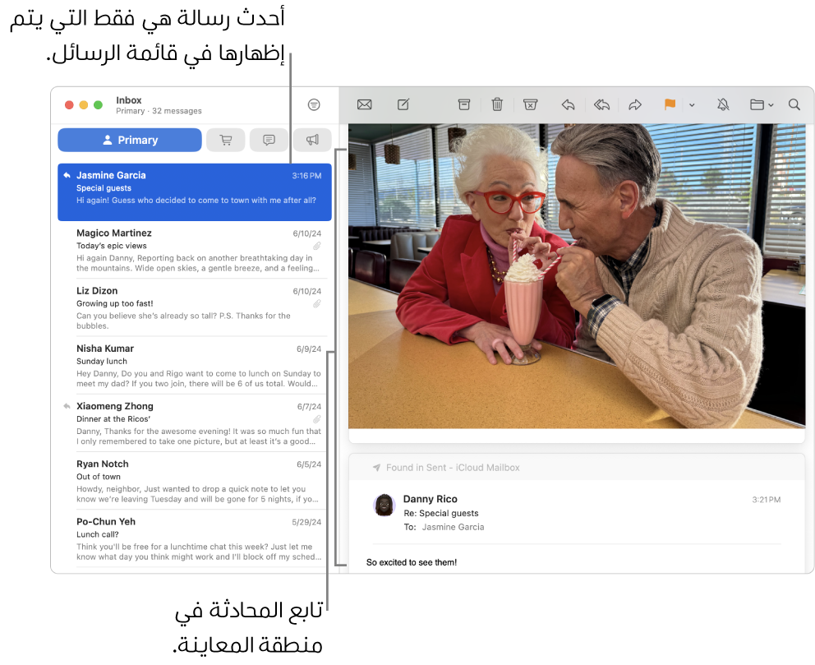Image resolution: width=815 pixels, height=665 pixels.
Task: Select the Promotions megaphone tab
Action: pyautogui.click(x=312, y=140)
